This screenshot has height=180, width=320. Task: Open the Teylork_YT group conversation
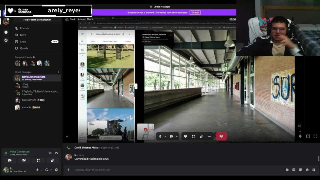coord(37,92)
